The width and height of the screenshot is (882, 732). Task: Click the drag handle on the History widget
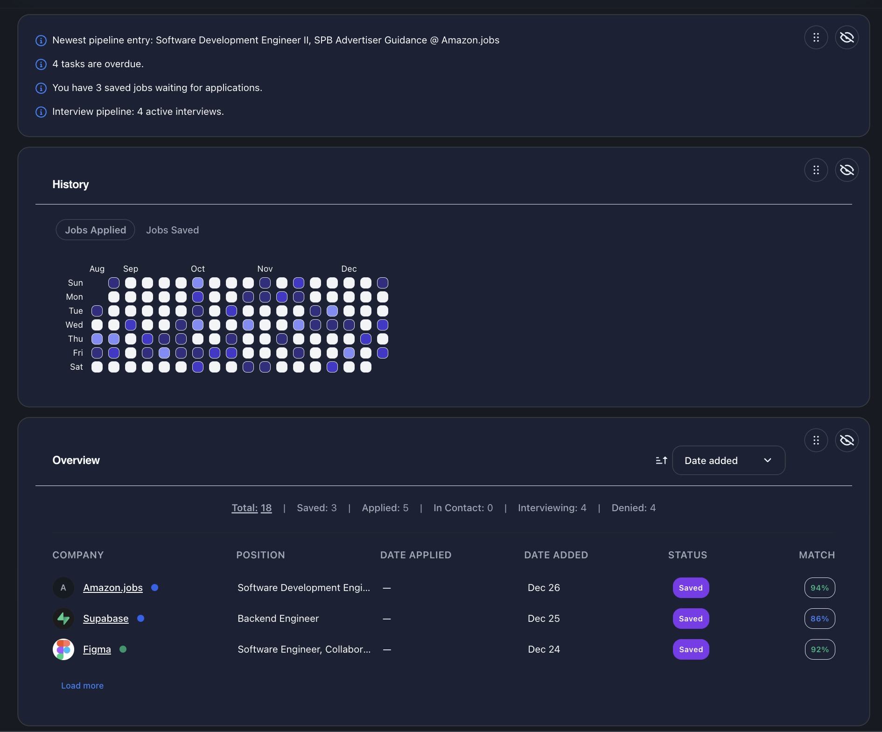point(817,170)
